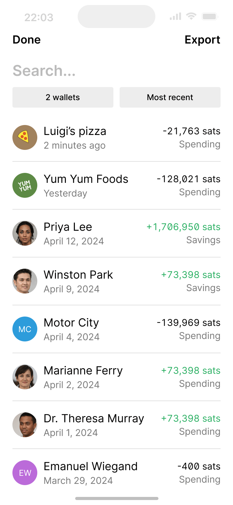The image size is (233, 505).
Task: Tap the green Yum Yum Foods logo
Action: click(x=25, y=185)
